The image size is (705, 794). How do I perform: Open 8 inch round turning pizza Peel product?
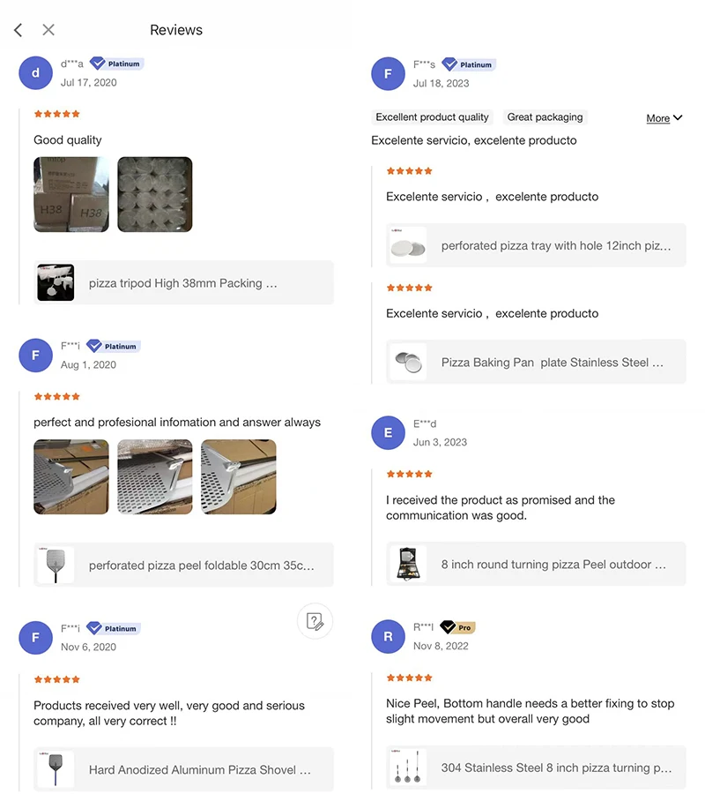click(x=536, y=565)
